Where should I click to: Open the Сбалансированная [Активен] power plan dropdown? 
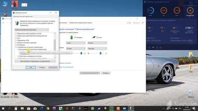[32, 30]
